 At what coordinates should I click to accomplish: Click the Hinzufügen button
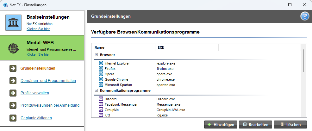tap(221, 125)
